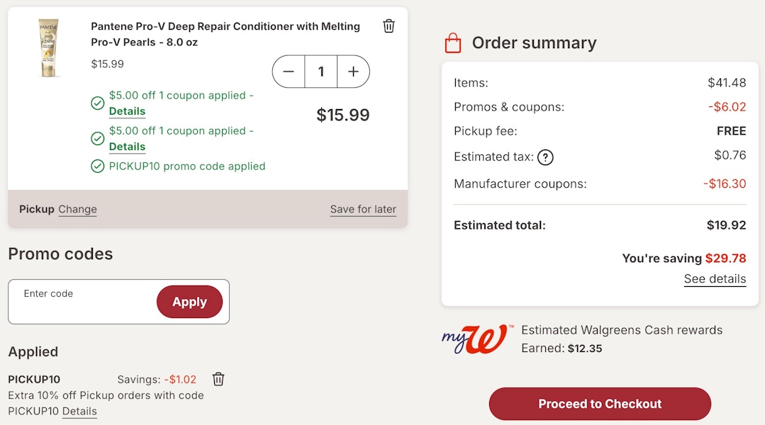
Task: See details of your savings
Action: tap(715, 279)
